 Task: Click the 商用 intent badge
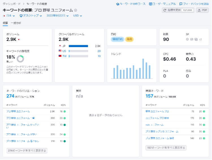point(129,39)
